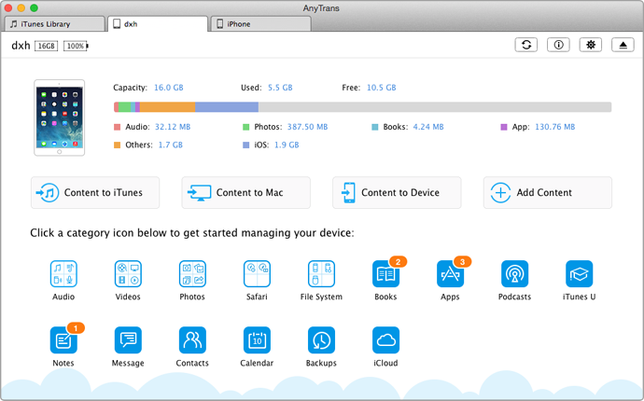The width and height of the screenshot is (644, 401).
Task: Open the Videos category icon
Action: (128, 274)
